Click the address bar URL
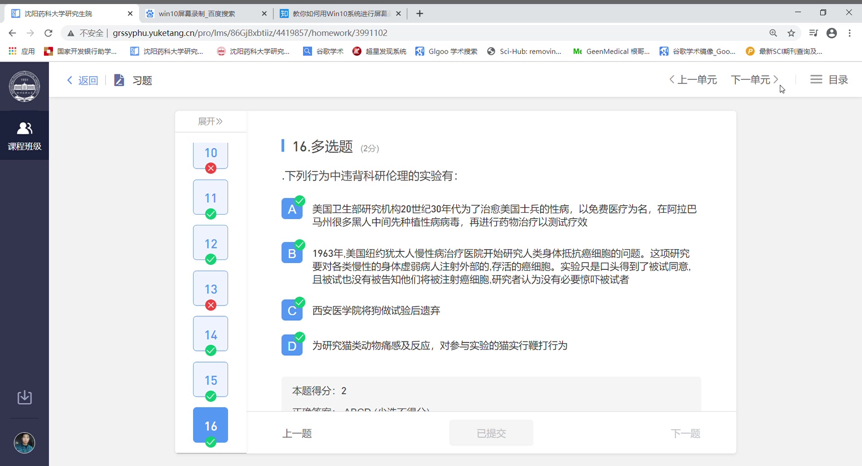This screenshot has width=862, height=466. [250, 33]
